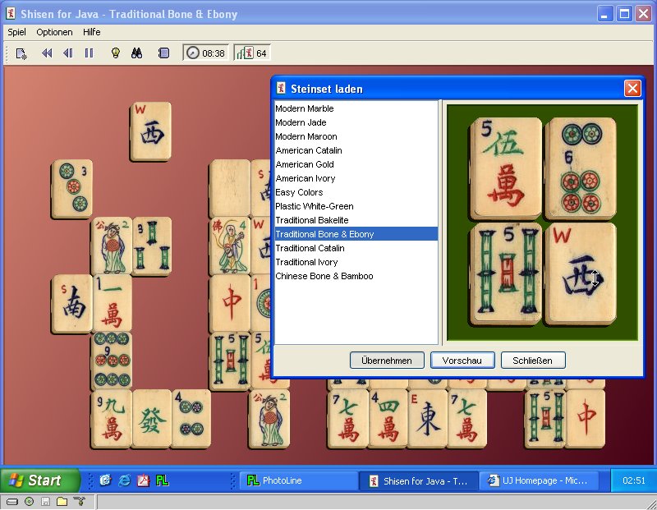Select Traditional Bone & Ebony entry
Image resolution: width=657 pixels, height=510 pixels.
coord(356,234)
